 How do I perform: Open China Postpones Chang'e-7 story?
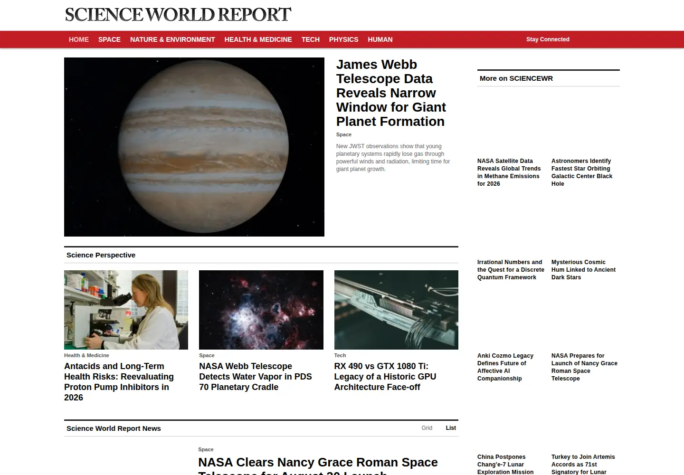505,464
